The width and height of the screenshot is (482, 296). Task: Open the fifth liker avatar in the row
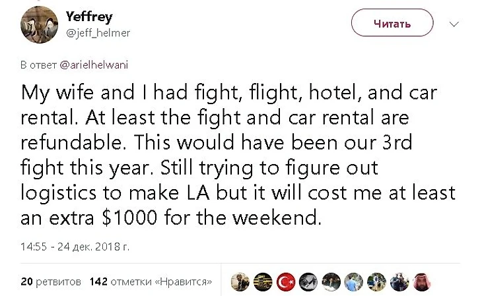click(x=331, y=281)
